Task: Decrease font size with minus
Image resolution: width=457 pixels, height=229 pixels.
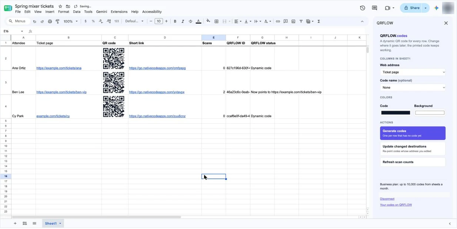Action: (151, 21)
